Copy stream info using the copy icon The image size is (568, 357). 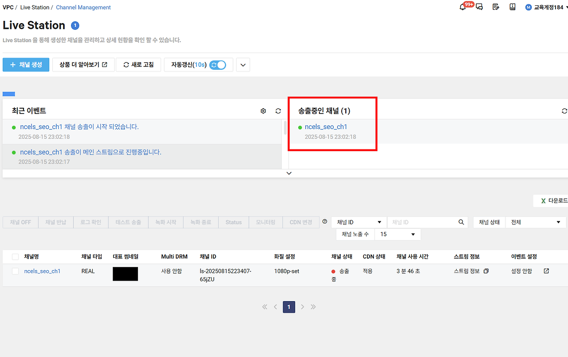pyautogui.click(x=486, y=271)
